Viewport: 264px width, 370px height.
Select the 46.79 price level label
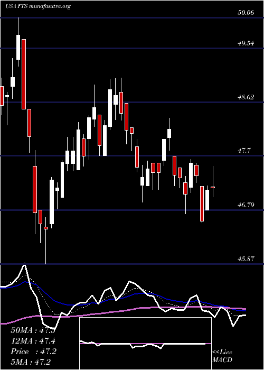coord(246,205)
